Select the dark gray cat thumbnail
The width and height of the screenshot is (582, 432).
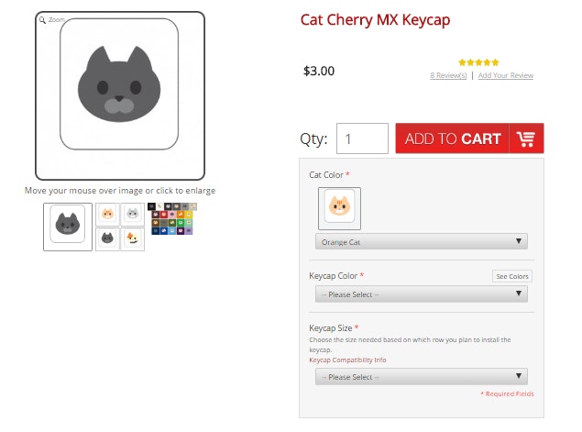[x=67, y=226]
